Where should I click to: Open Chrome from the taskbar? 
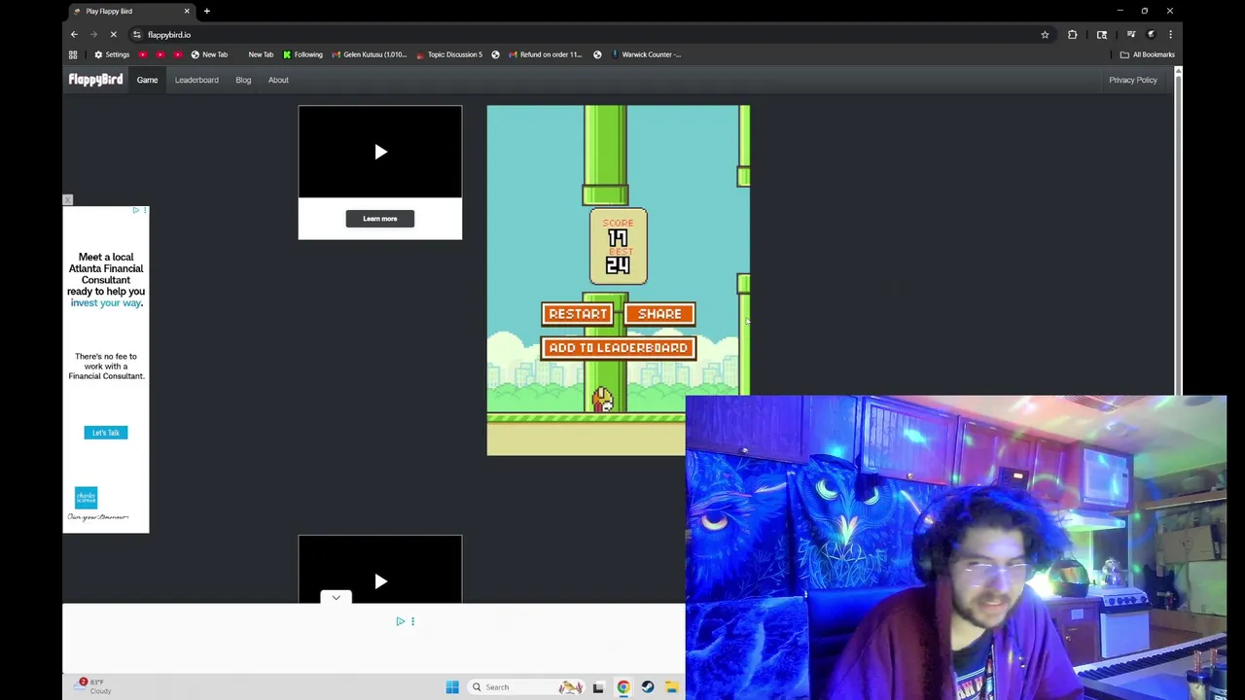click(623, 687)
